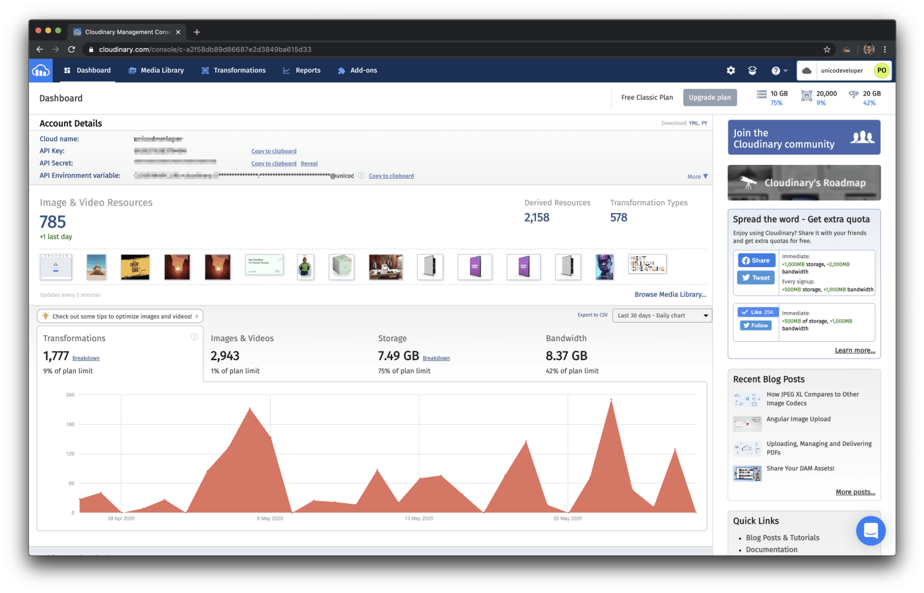Click the Transformations info icon in chart tab

[195, 337]
